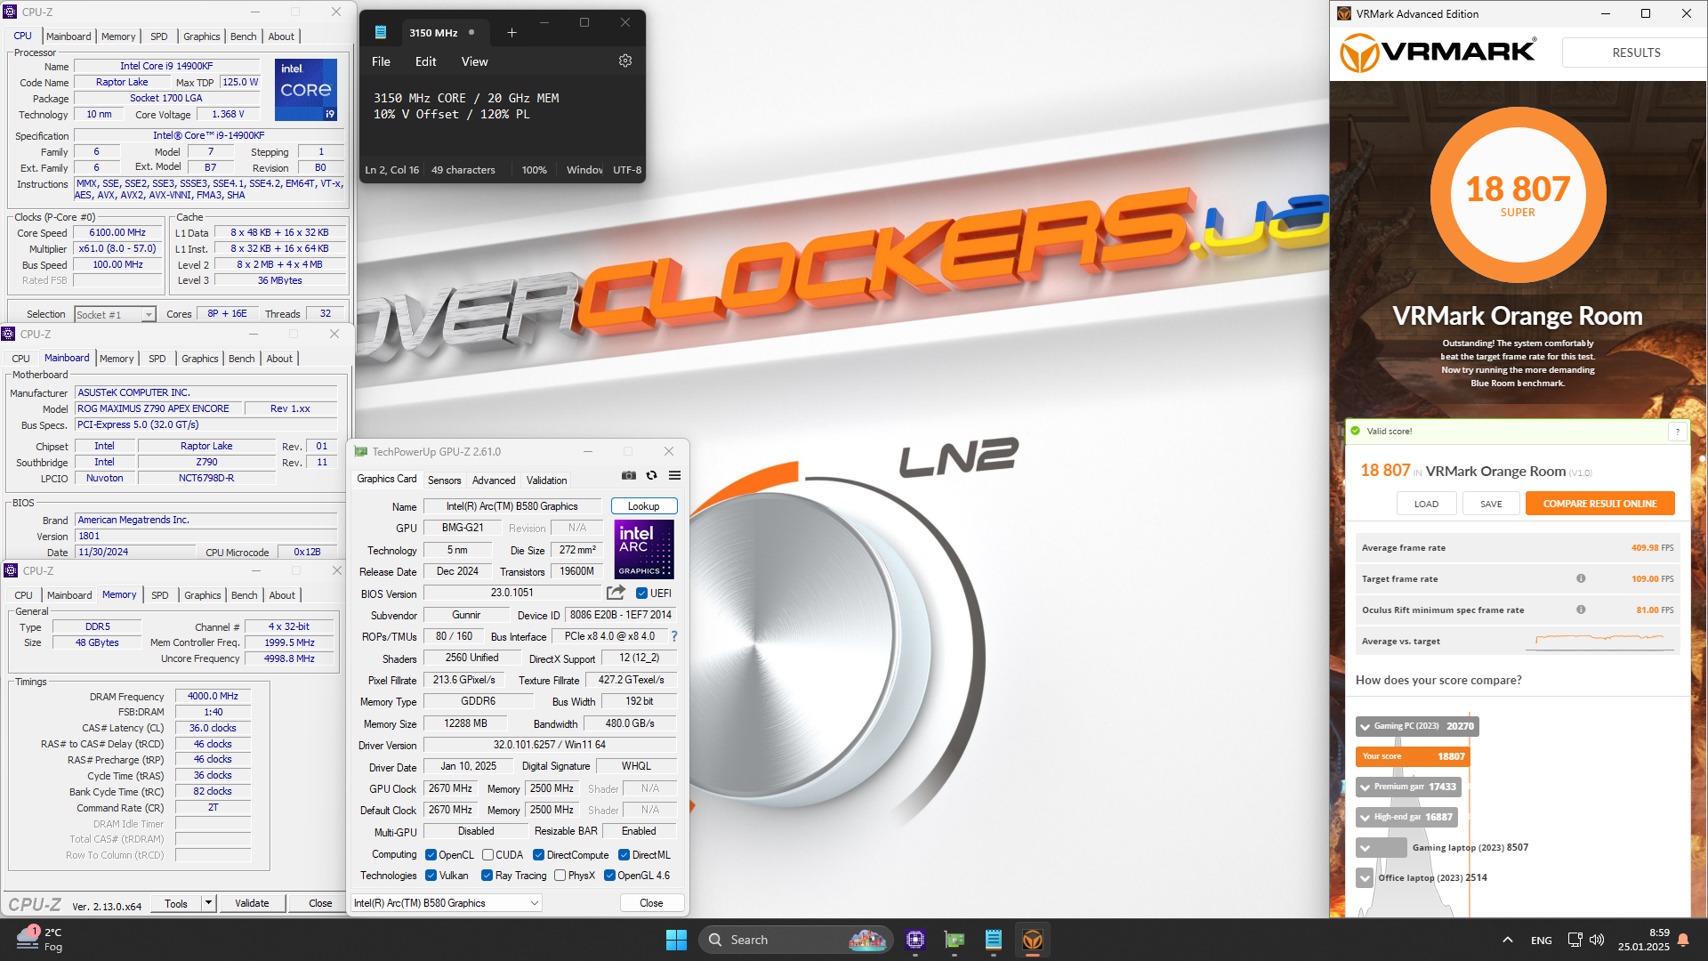Click the ENG language indicator
Image resolution: width=1708 pixels, height=961 pixels.
click(x=1541, y=940)
